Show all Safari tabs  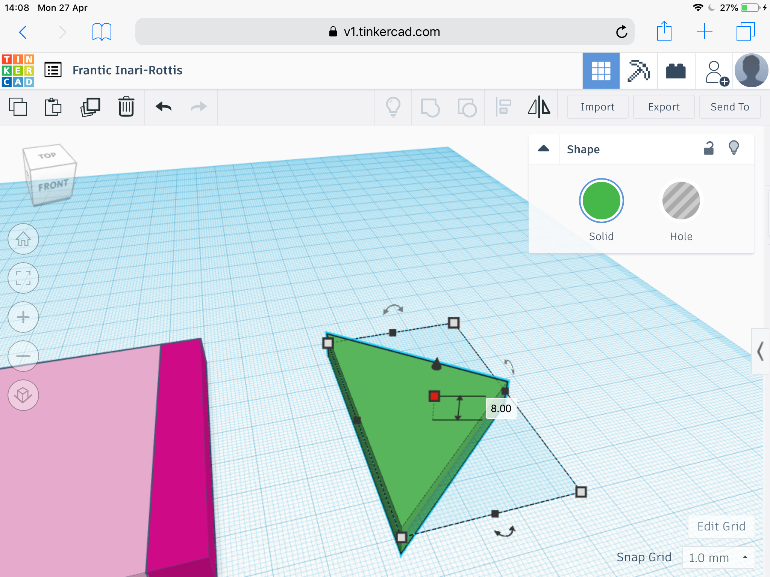(x=746, y=32)
